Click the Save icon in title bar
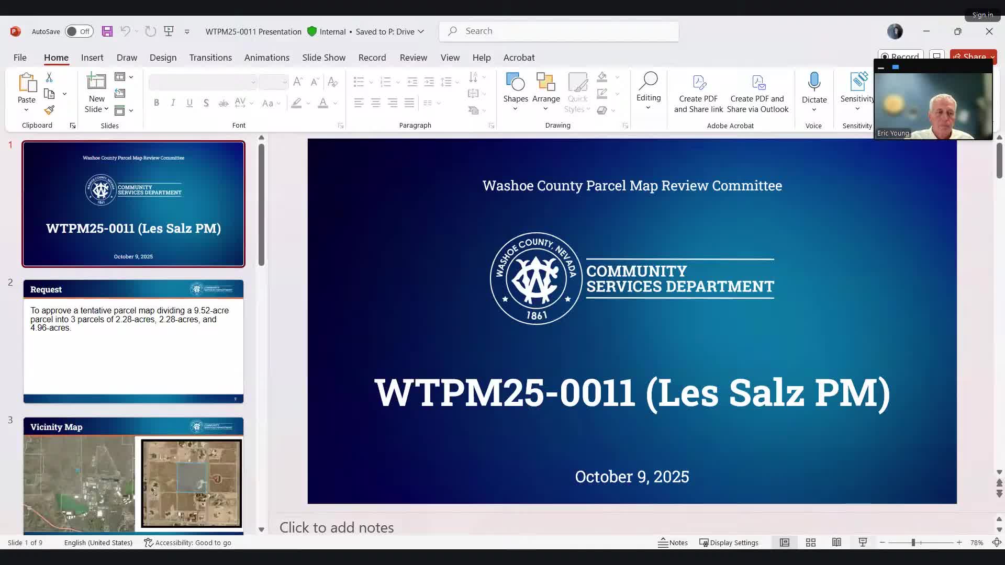The image size is (1005, 565). point(107,31)
